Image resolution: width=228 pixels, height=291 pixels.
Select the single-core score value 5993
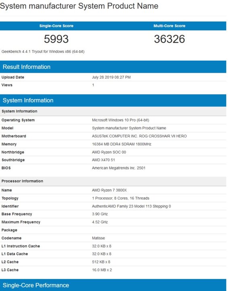(56, 39)
